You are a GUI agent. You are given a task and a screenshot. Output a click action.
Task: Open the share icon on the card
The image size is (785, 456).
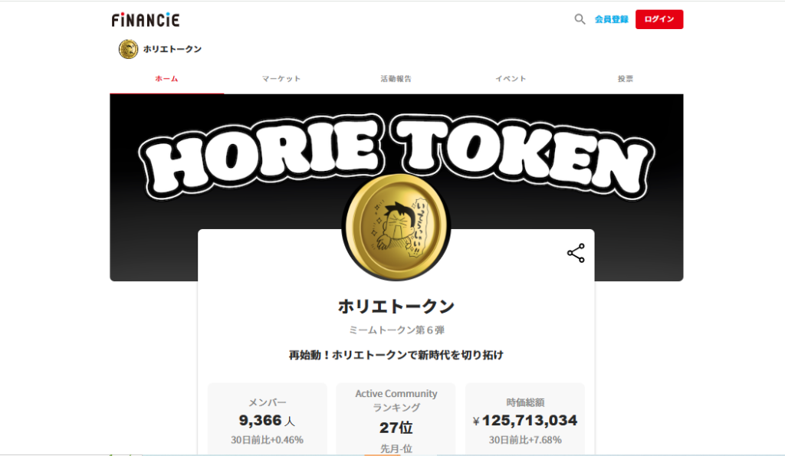tap(576, 253)
